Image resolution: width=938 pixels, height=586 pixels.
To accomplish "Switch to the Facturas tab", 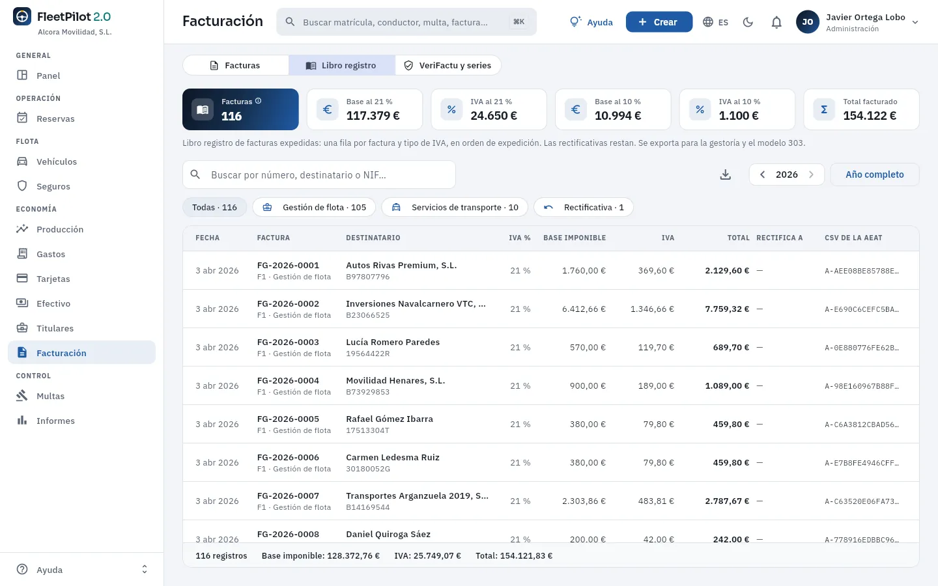I will click(x=236, y=65).
